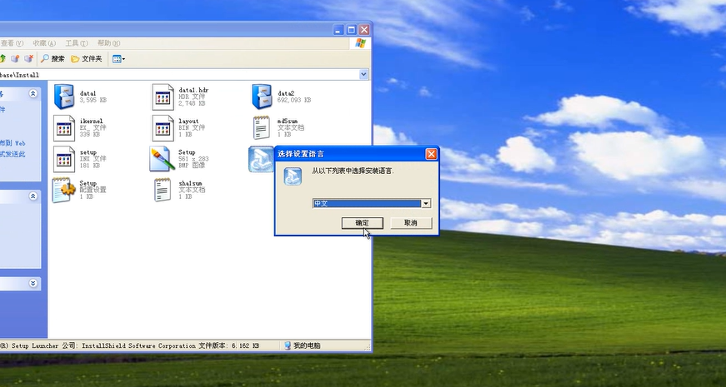
Task: Select the Setup BMP image icon
Action: click(x=163, y=159)
